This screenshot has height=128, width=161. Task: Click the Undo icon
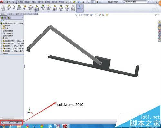(88, 2)
